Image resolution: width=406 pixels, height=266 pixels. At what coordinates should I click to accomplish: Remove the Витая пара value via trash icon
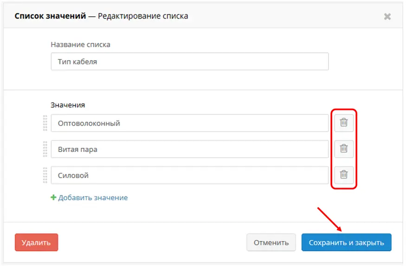click(344, 149)
